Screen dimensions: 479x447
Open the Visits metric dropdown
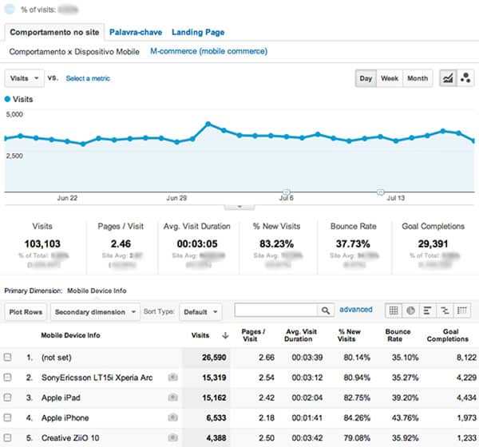pos(25,78)
